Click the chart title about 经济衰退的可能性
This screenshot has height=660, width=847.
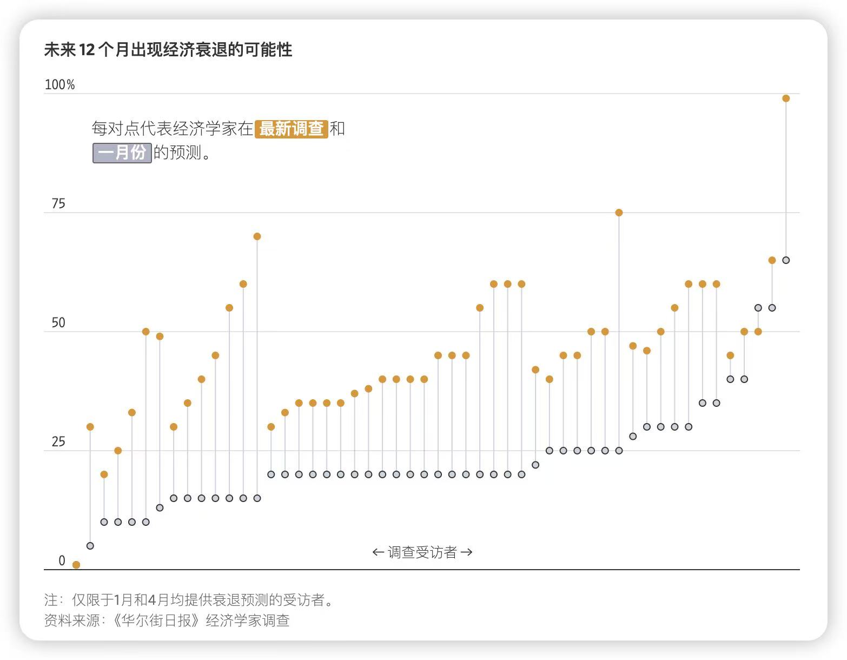click(x=168, y=50)
